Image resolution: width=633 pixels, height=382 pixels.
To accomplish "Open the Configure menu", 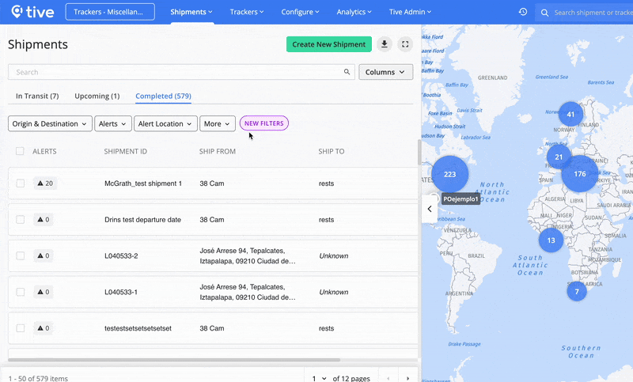I will point(300,12).
